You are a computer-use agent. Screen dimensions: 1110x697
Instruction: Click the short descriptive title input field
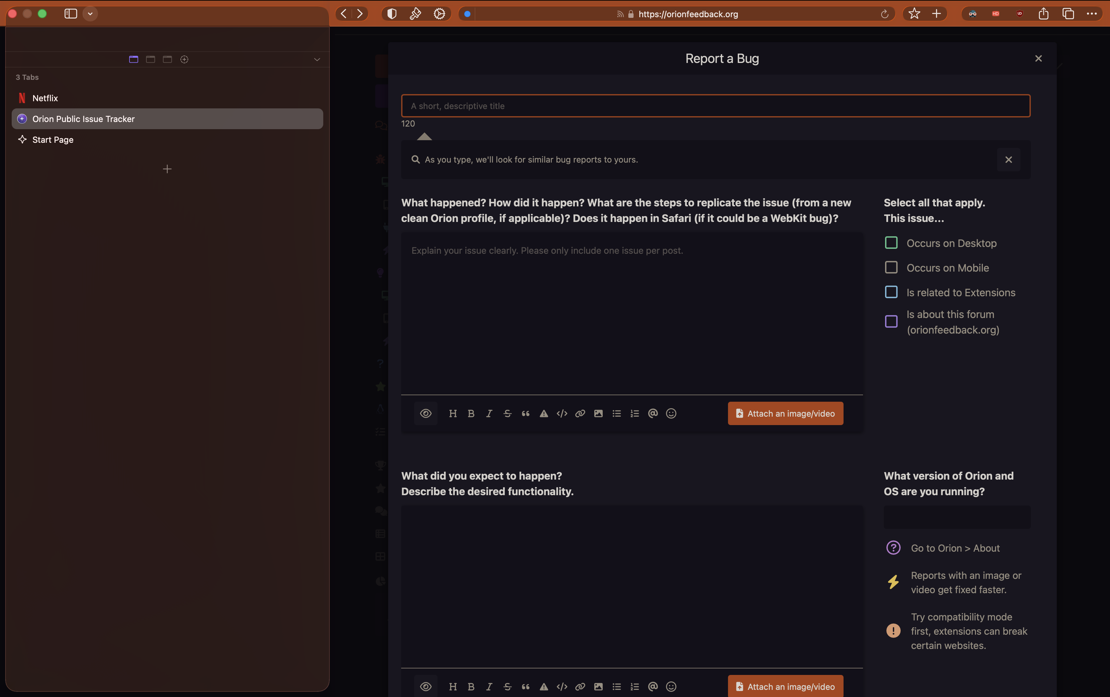715,106
